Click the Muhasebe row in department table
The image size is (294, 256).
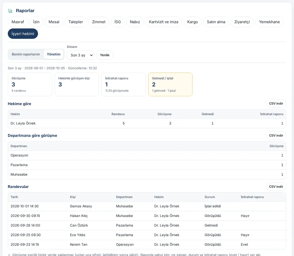click(x=147, y=174)
